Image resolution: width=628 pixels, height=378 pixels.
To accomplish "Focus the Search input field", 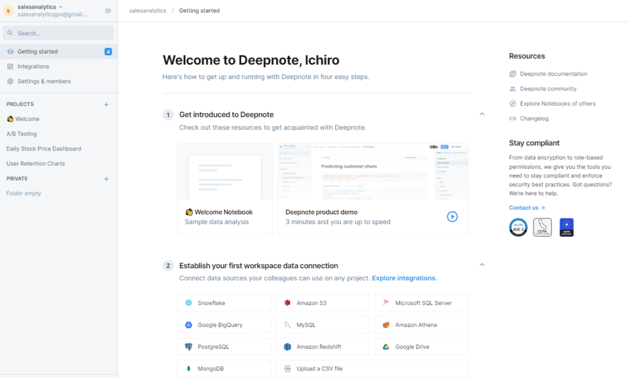I will point(58,33).
